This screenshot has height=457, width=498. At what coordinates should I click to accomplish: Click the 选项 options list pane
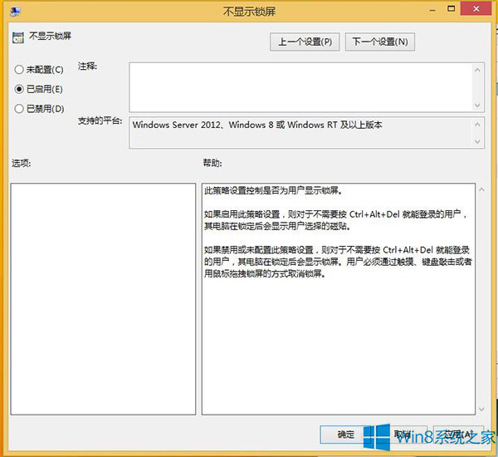click(103, 299)
